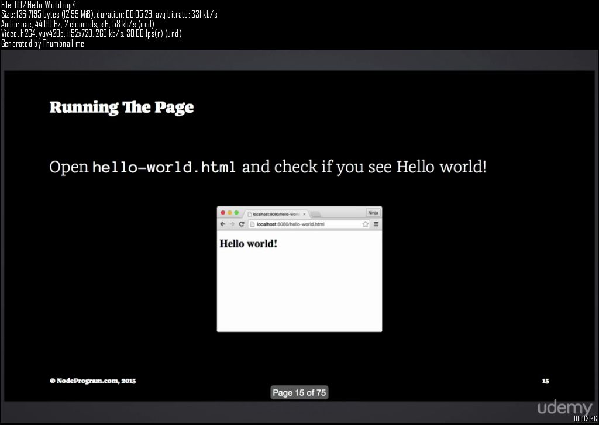The height and width of the screenshot is (425, 599).
Task: Click the browser back arrow
Action: pyautogui.click(x=223, y=224)
